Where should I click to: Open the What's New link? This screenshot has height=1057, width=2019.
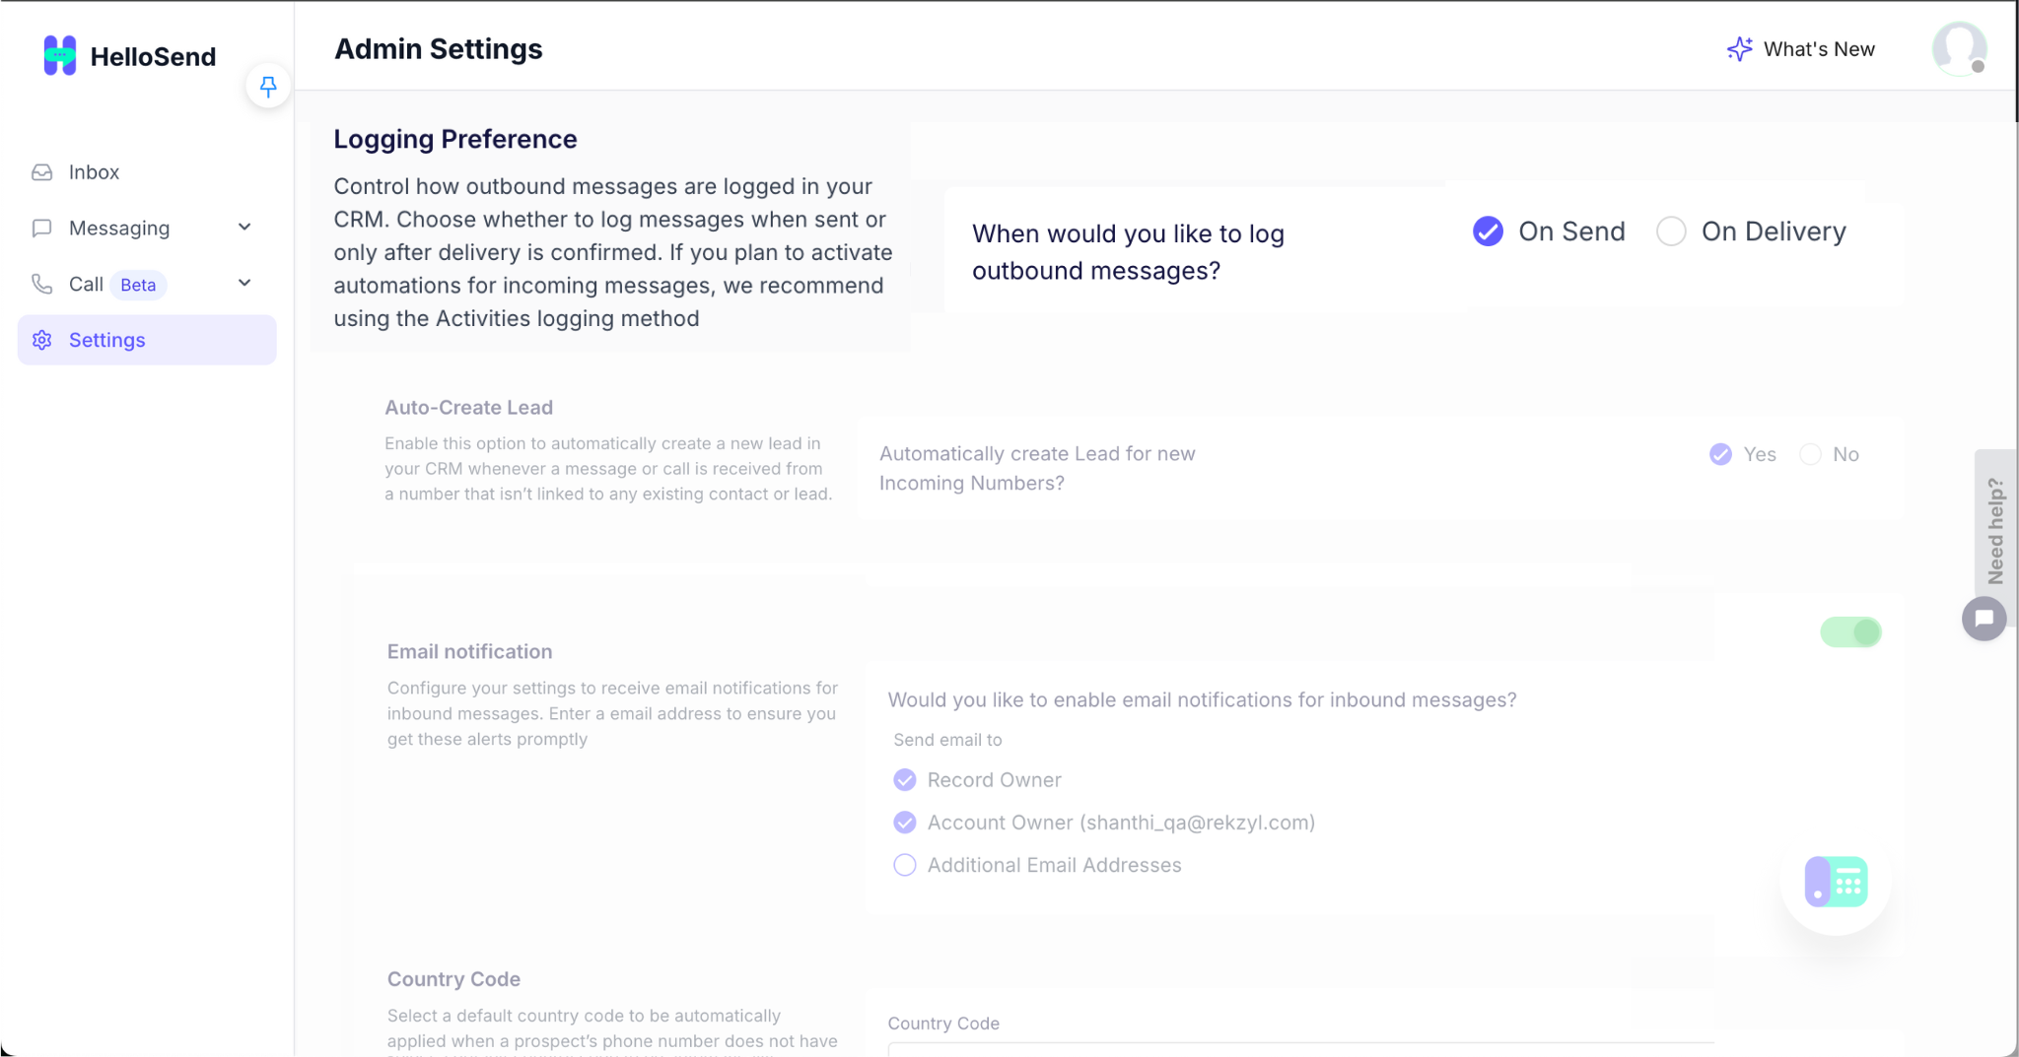1800,49
